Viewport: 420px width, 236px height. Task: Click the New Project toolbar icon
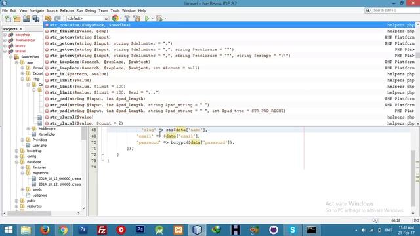17,18
